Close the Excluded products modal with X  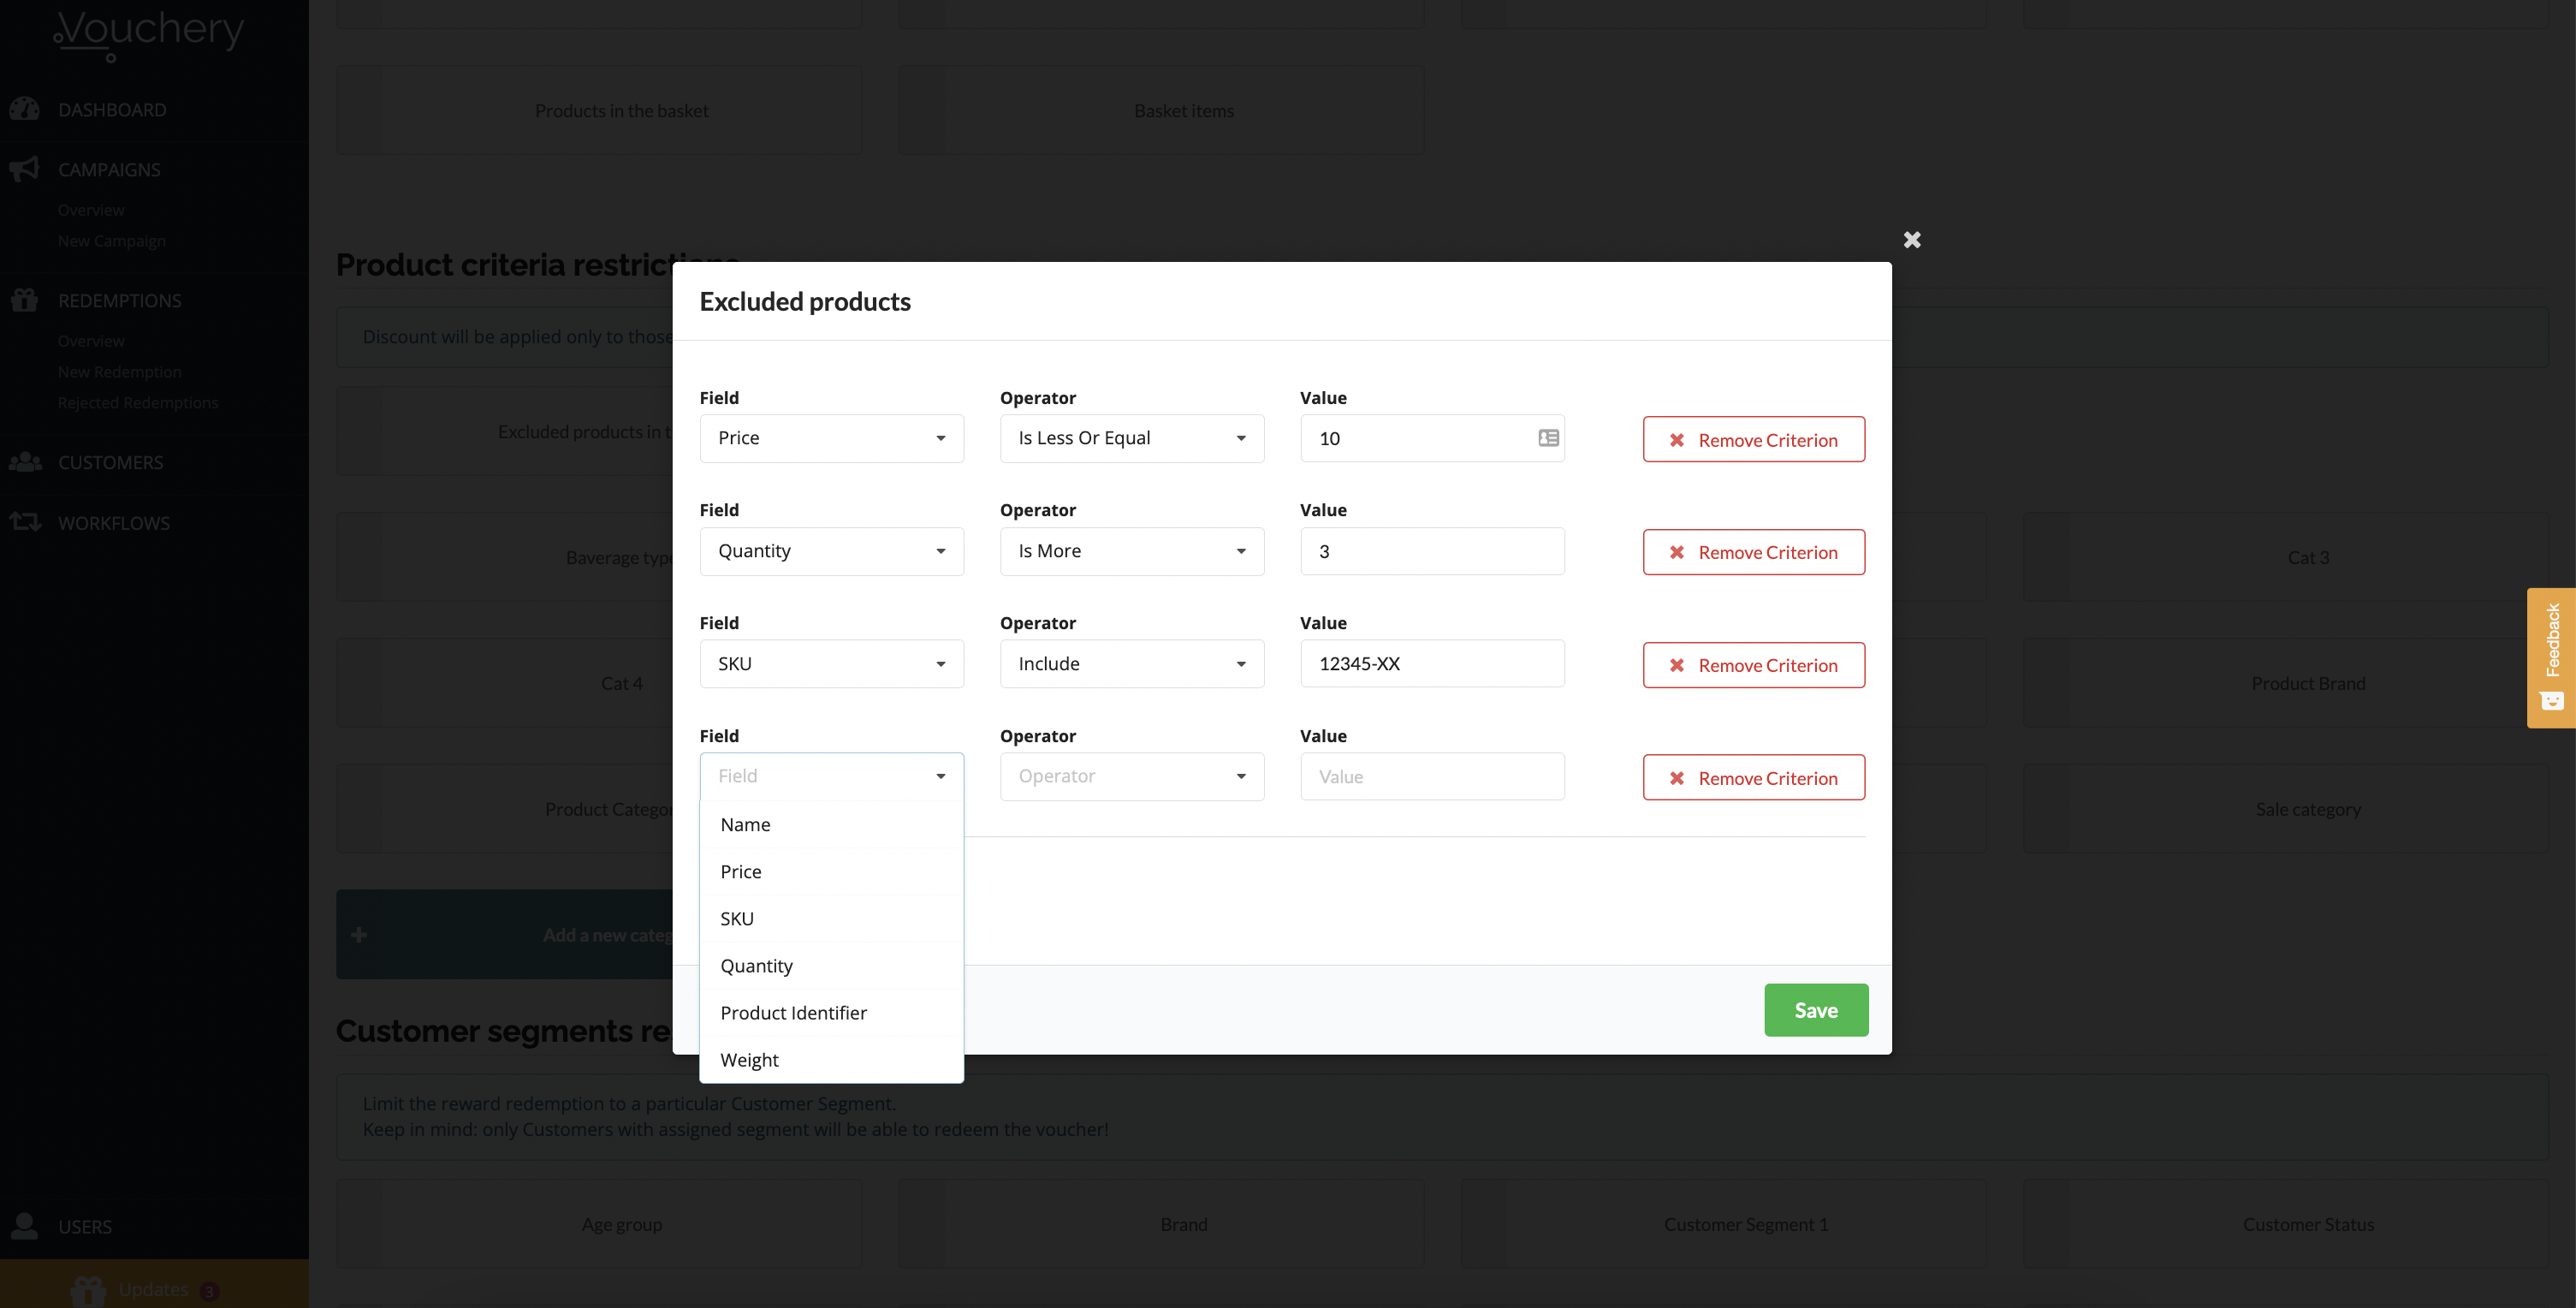point(1911,240)
